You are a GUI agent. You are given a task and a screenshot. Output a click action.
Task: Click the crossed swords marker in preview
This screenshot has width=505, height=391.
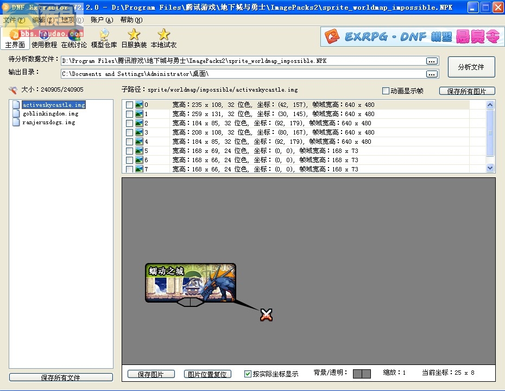coord(267,315)
